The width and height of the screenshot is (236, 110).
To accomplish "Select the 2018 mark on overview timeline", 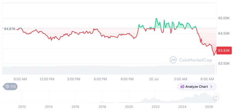I will tap(102, 107).
